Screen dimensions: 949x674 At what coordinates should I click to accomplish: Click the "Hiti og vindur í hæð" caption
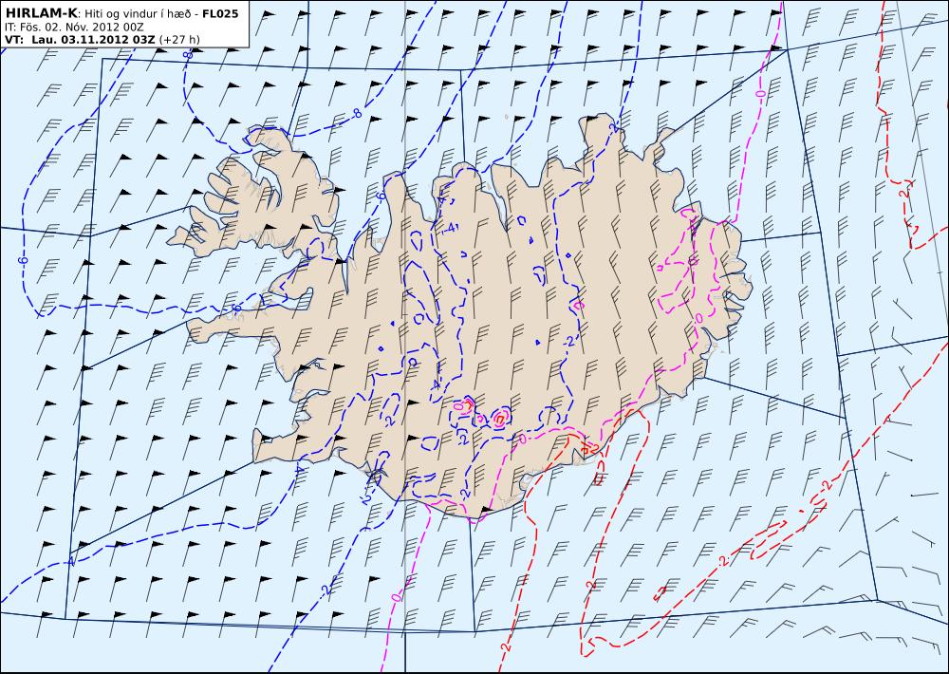coord(139,13)
